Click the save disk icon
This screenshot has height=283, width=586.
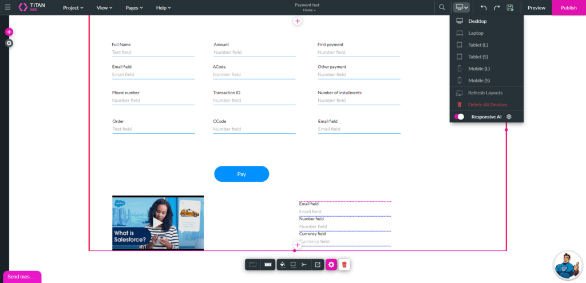(x=510, y=7)
